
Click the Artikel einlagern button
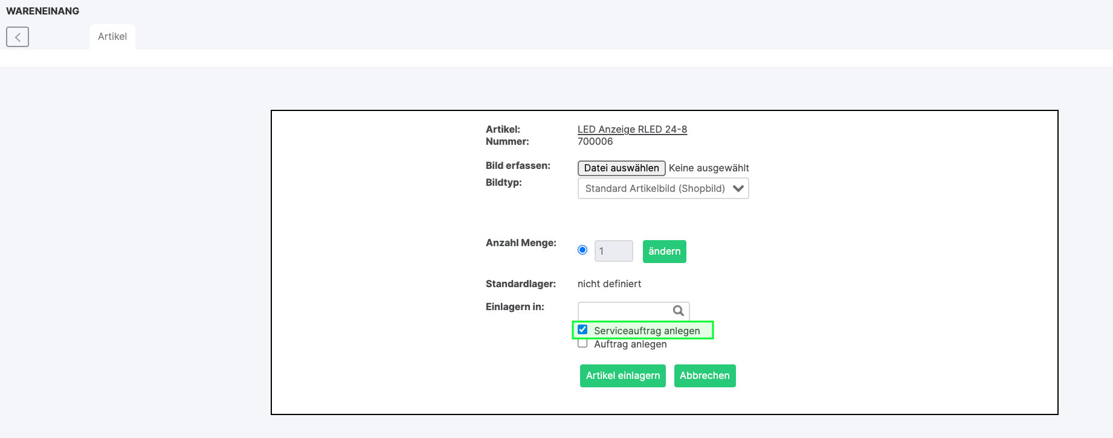[x=622, y=375]
